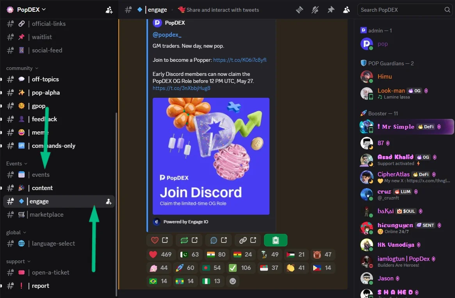Toggle the green checkmark reaction with 106
The width and height of the screenshot is (455, 298).
240,268
